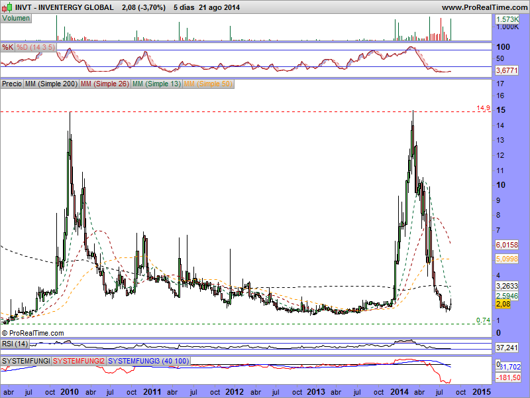Click the red -181,50 value box
Screen dimensions: 530x398
pos(508,377)
